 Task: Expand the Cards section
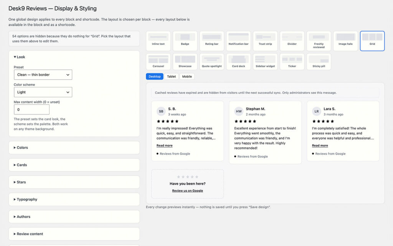[74, 165]
